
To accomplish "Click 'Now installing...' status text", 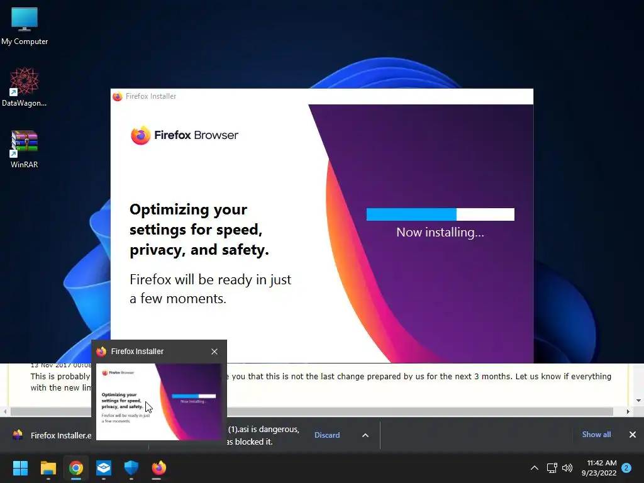I will (440, 233).
